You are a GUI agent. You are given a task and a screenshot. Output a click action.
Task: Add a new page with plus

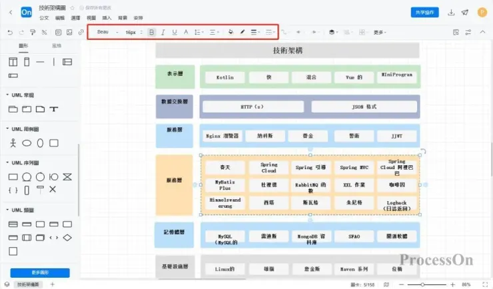[53, 284]
